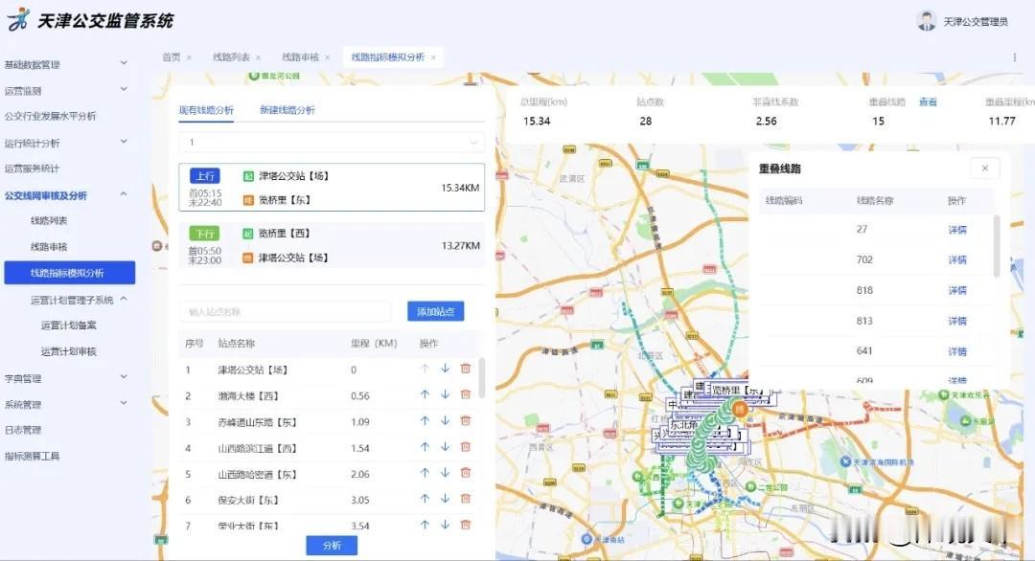The height and width of the screenshot is (561, 1035).
Task: Move 渤海大楼【西】 station down
Action: (445, 394)
